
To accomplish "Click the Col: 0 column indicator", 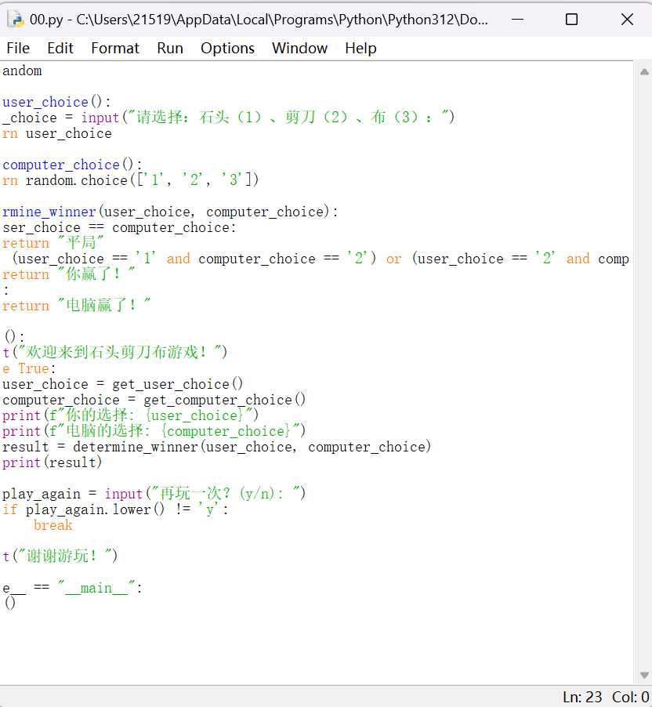I will coord(629,697).
